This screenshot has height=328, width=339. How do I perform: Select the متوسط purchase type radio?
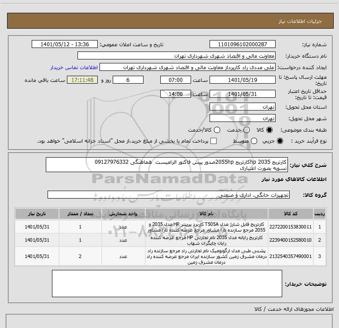(x=254, y=141)
